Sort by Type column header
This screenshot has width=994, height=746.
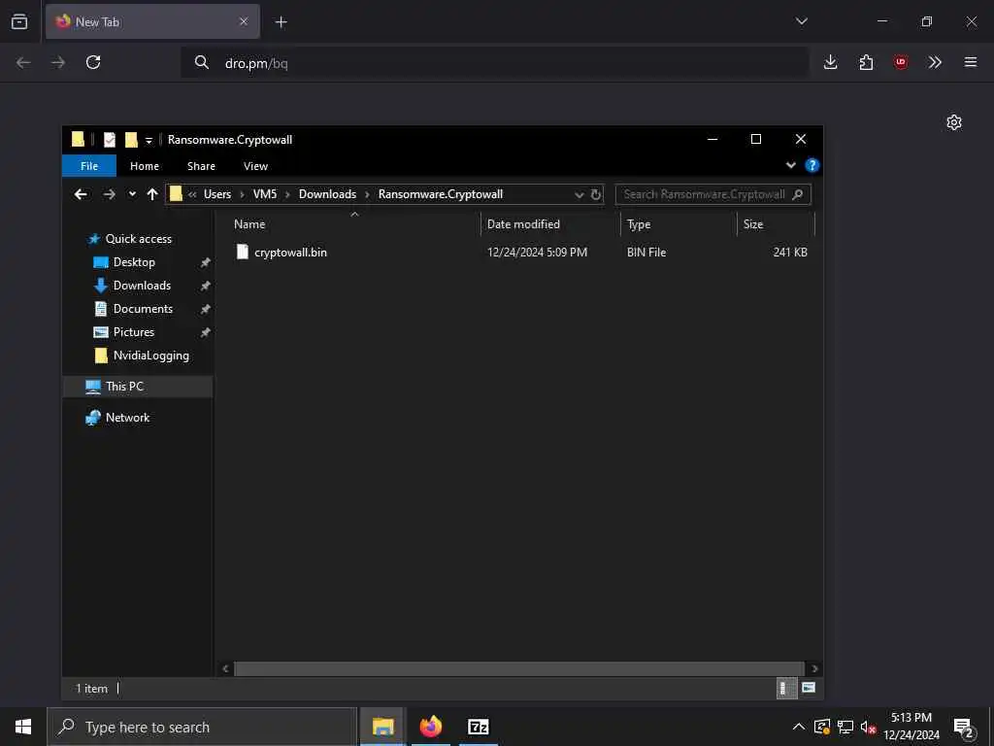pos(639,224)
